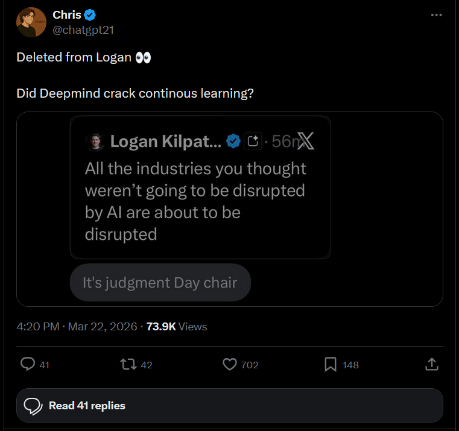Click the share upload icon
Image resolution: width=459 pixels, height=431 pixels.
[431, 364]
